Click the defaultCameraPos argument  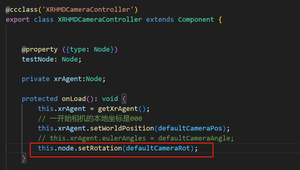click(190, 128)
